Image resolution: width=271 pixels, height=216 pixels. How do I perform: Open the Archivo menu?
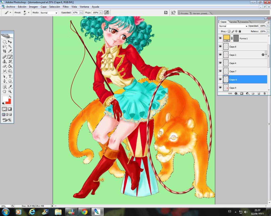(11, 7)
